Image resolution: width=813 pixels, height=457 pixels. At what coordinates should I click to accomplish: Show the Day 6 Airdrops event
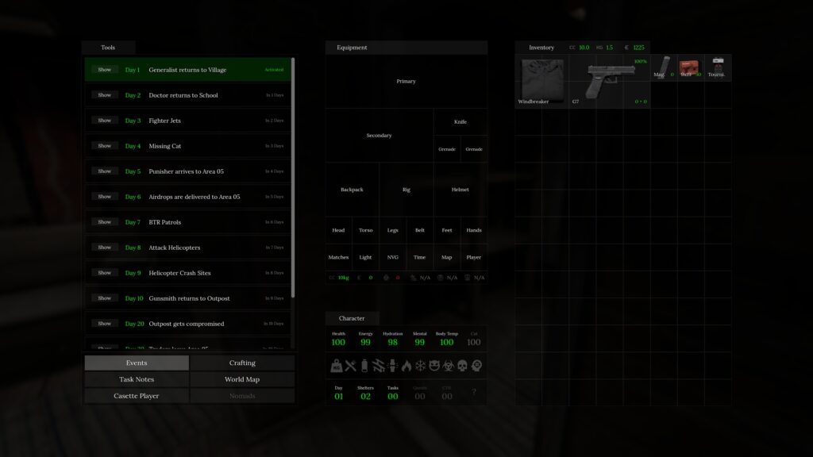pyautogui.click(x=104, y=197)
